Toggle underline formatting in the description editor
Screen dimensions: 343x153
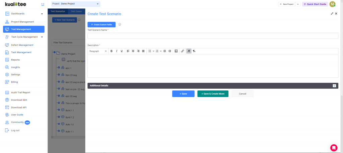click(122, 51)
